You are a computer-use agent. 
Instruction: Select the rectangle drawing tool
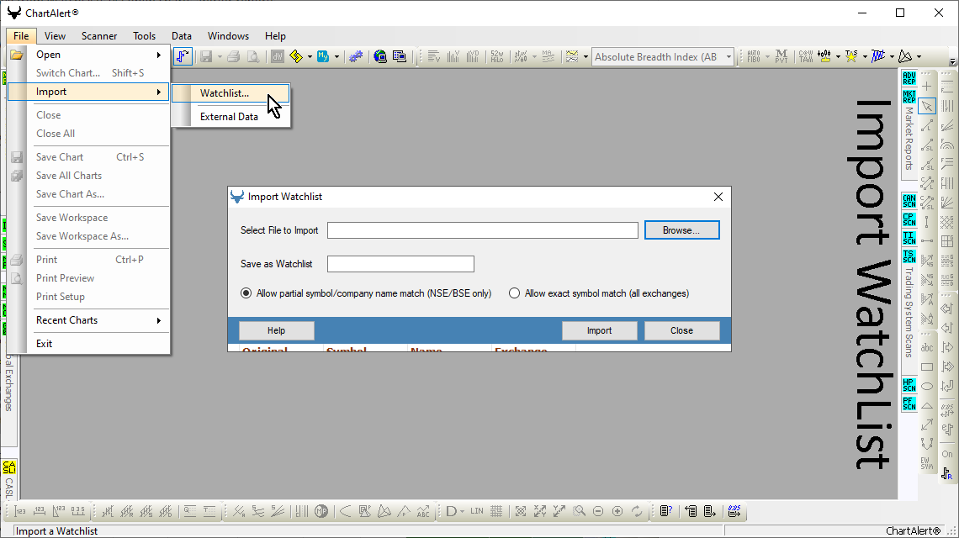[927, 367]
